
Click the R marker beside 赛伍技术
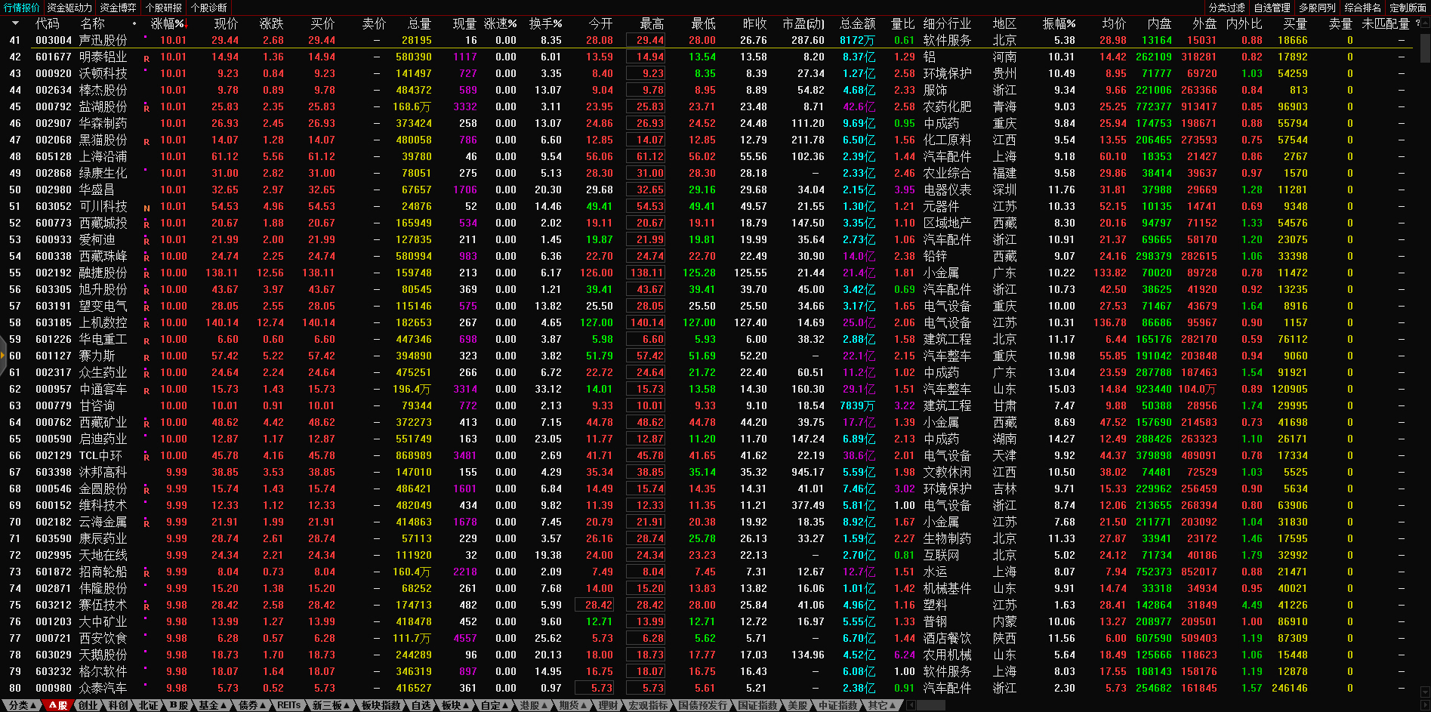(146, 606)
